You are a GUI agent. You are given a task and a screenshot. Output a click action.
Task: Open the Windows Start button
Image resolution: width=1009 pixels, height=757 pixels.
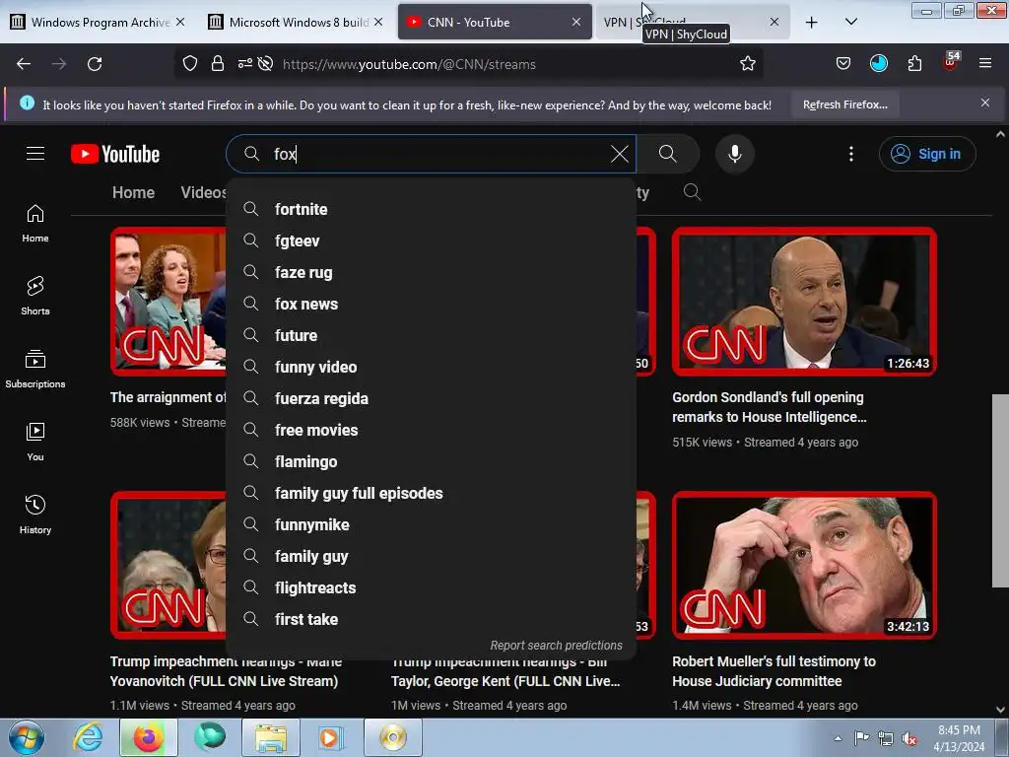27,737
